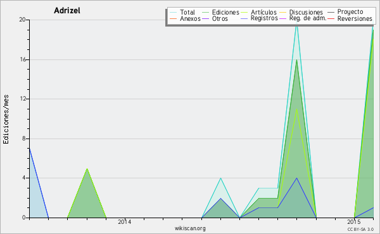Screen dimensions: 380x234
Task: Click the Proyecto legend entry
Action: (x=345, y=11)
